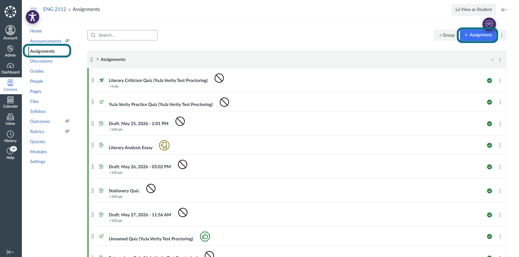Screen dimensions: 519x257
Task: Open the options menu beside the +Assignment button
Action: [x=502, y=35]
